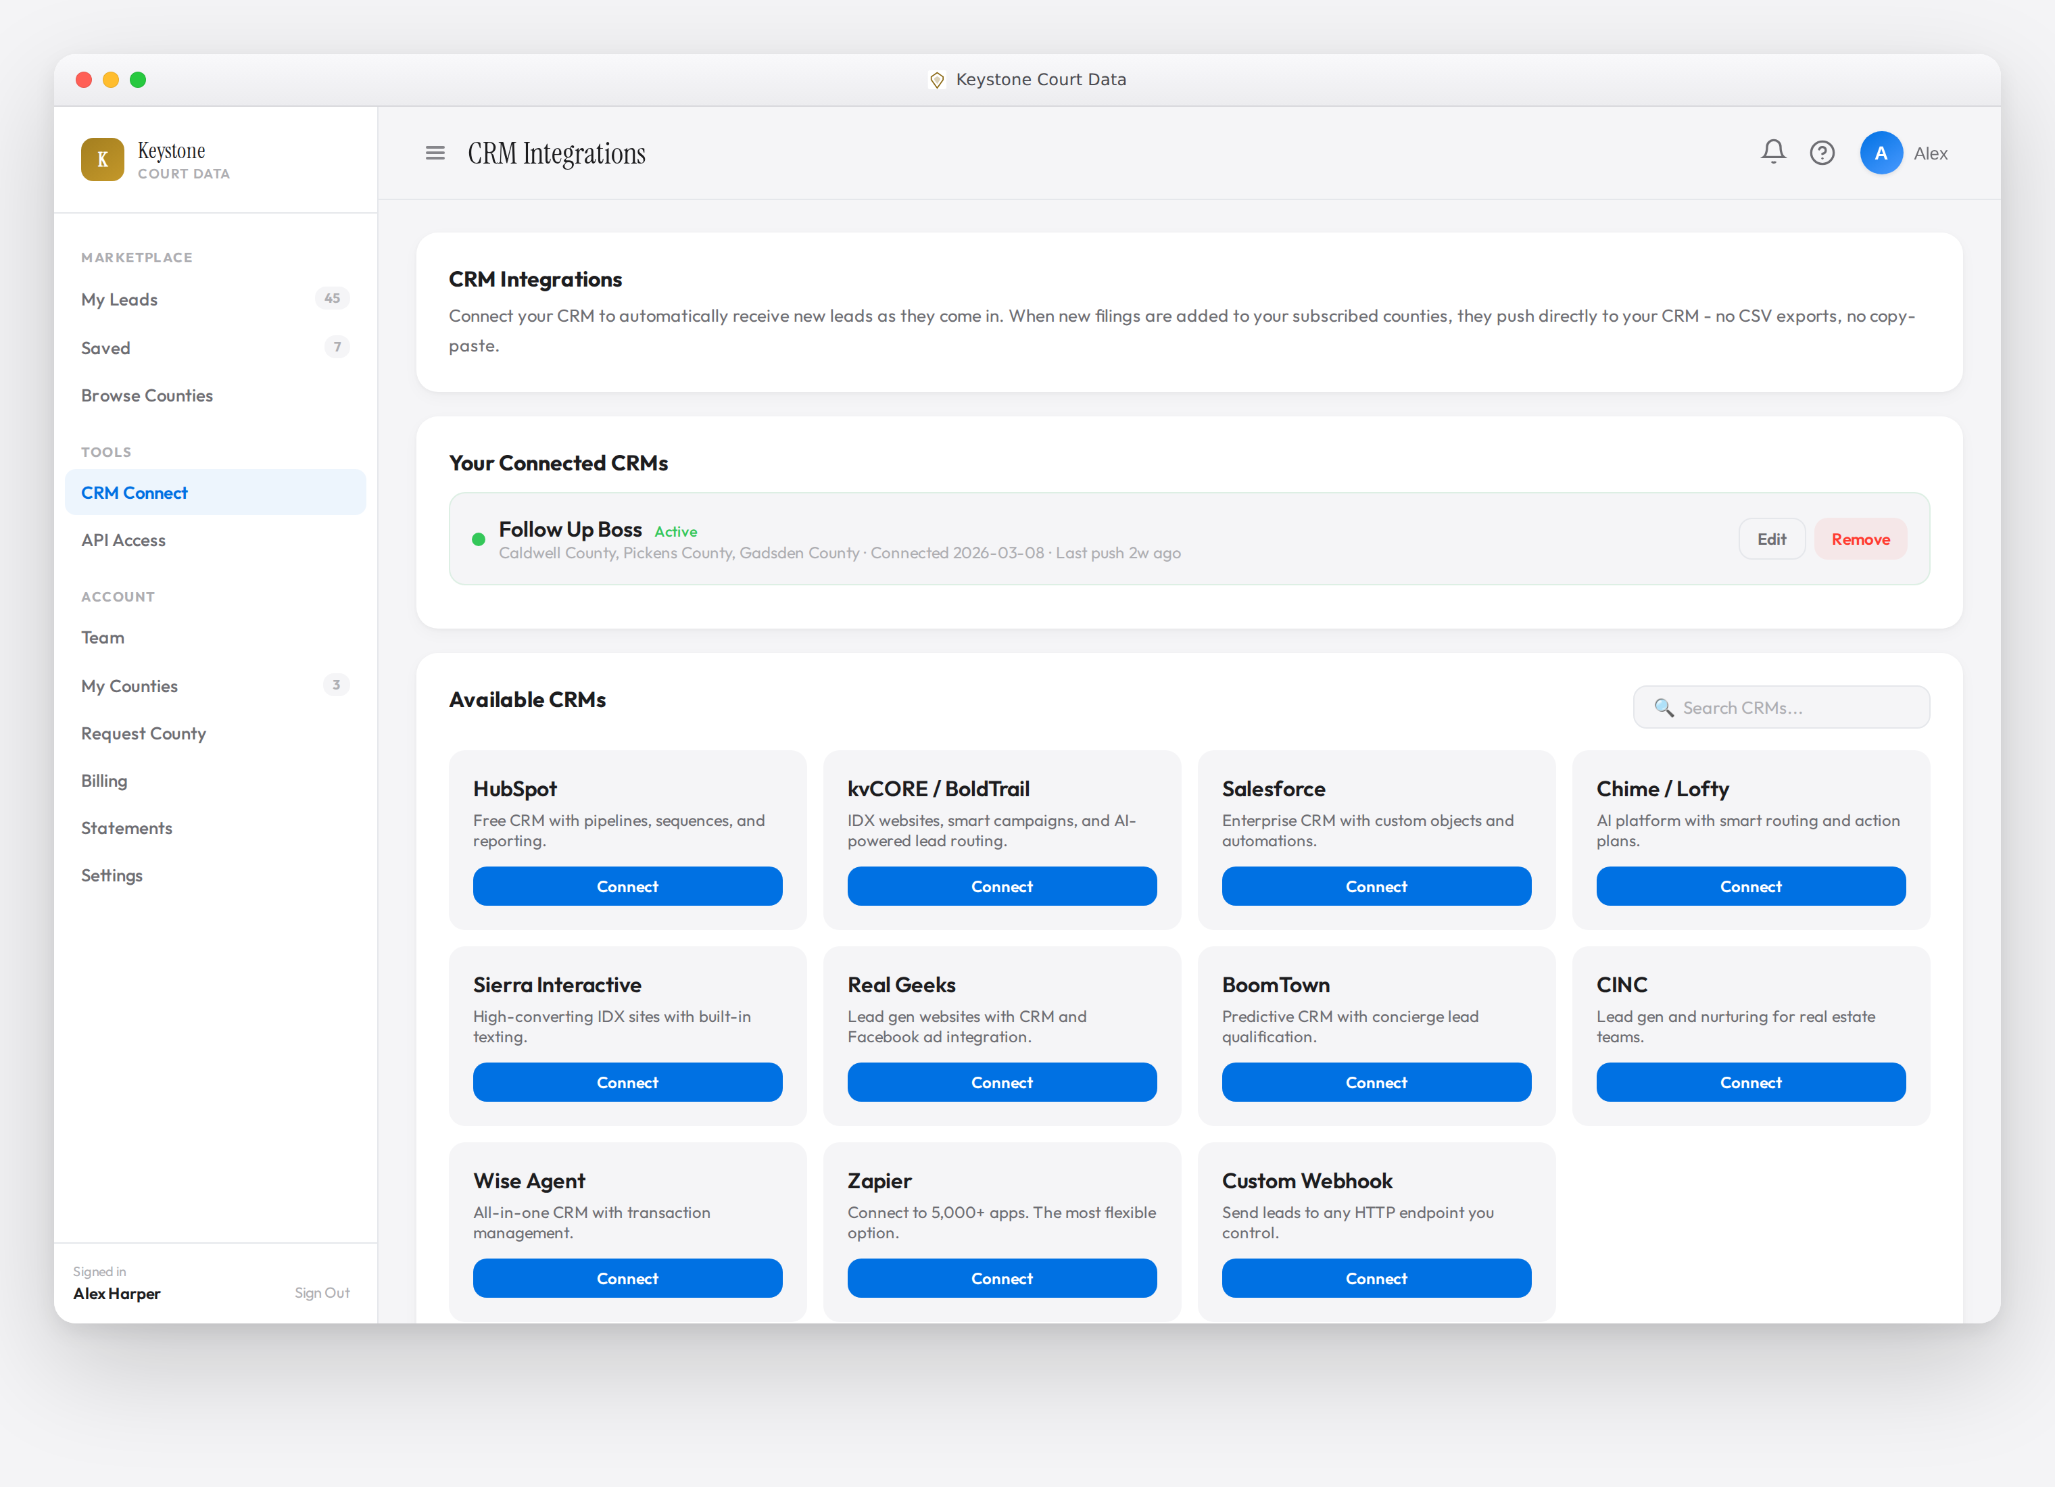
Task: Connect kvCORE / BoldTrail
Action: tap(1002, 886)
